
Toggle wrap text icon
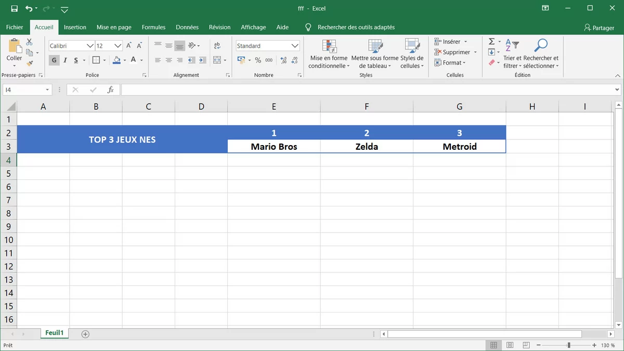[x=217, y=46]
